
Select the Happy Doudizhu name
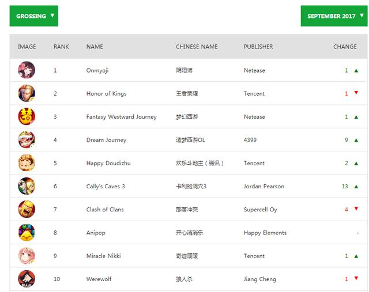point(108,163)
